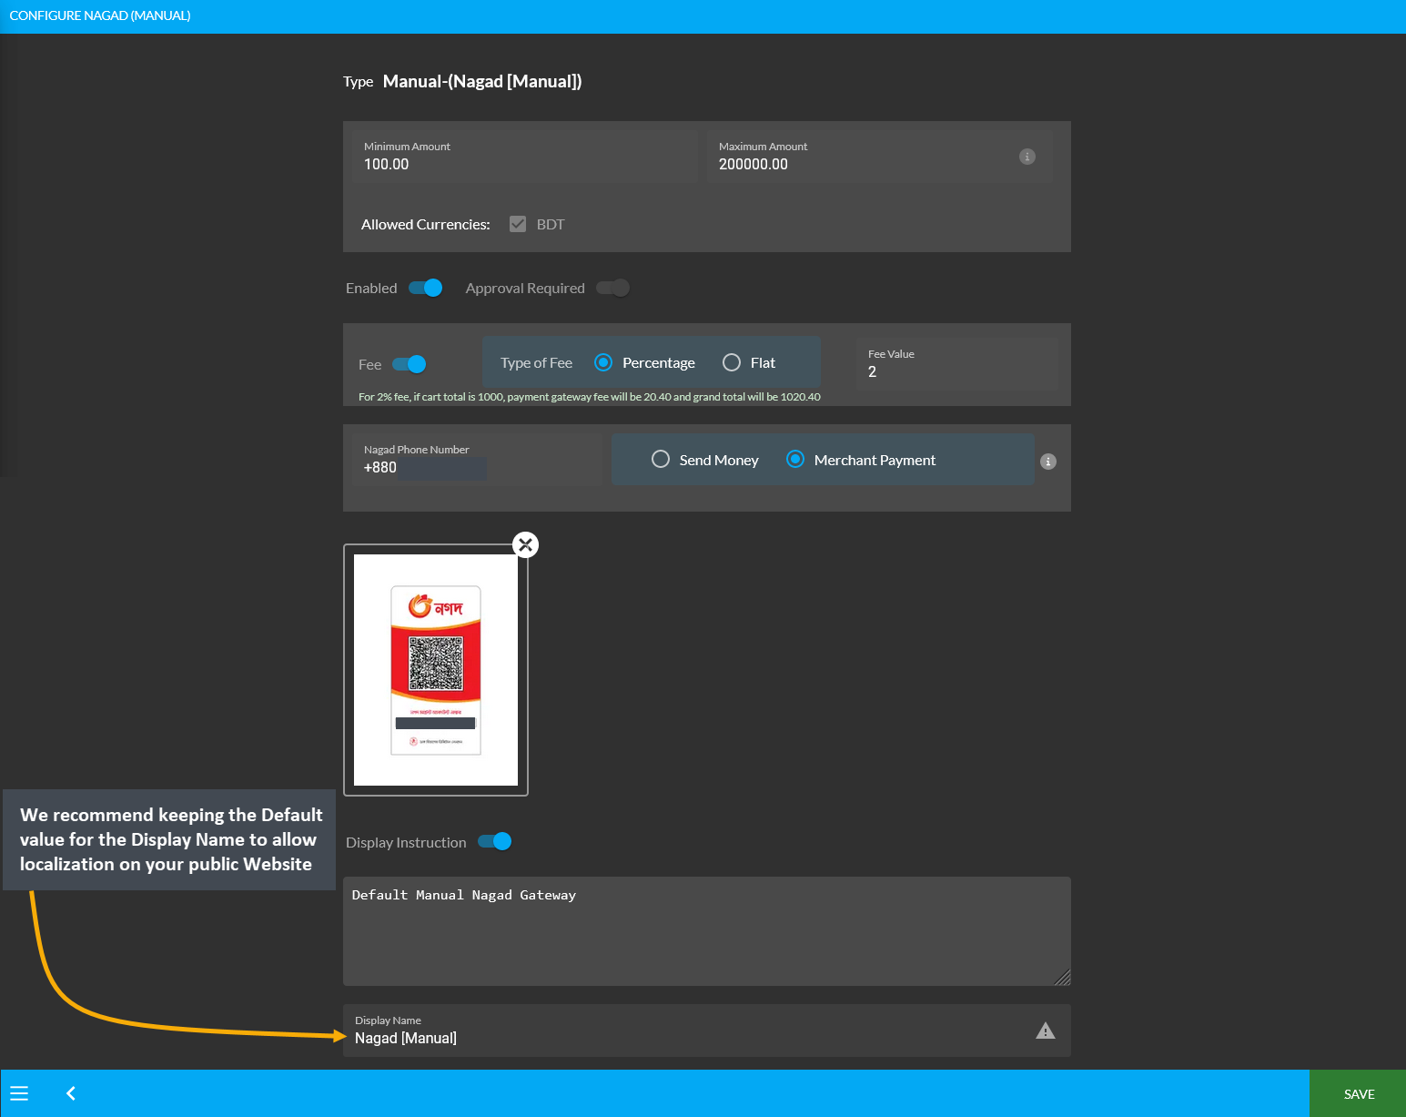Go back with the left chevron icon

coord(71,1093)
